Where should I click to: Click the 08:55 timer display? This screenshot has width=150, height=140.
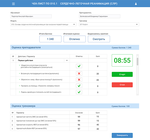pos(122,60)
